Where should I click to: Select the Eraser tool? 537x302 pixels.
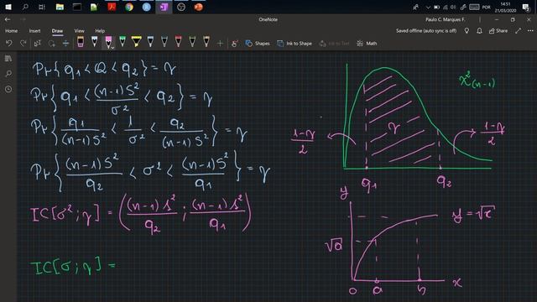pos(81,42)
